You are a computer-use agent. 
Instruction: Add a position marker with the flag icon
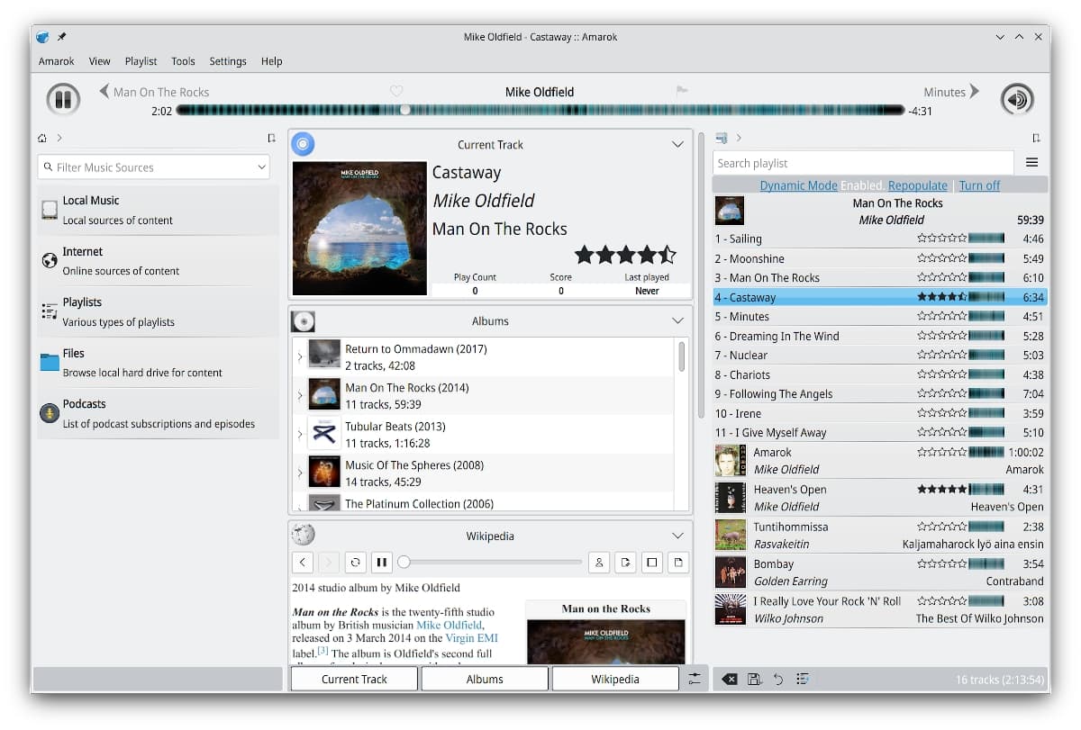[682, 91]
